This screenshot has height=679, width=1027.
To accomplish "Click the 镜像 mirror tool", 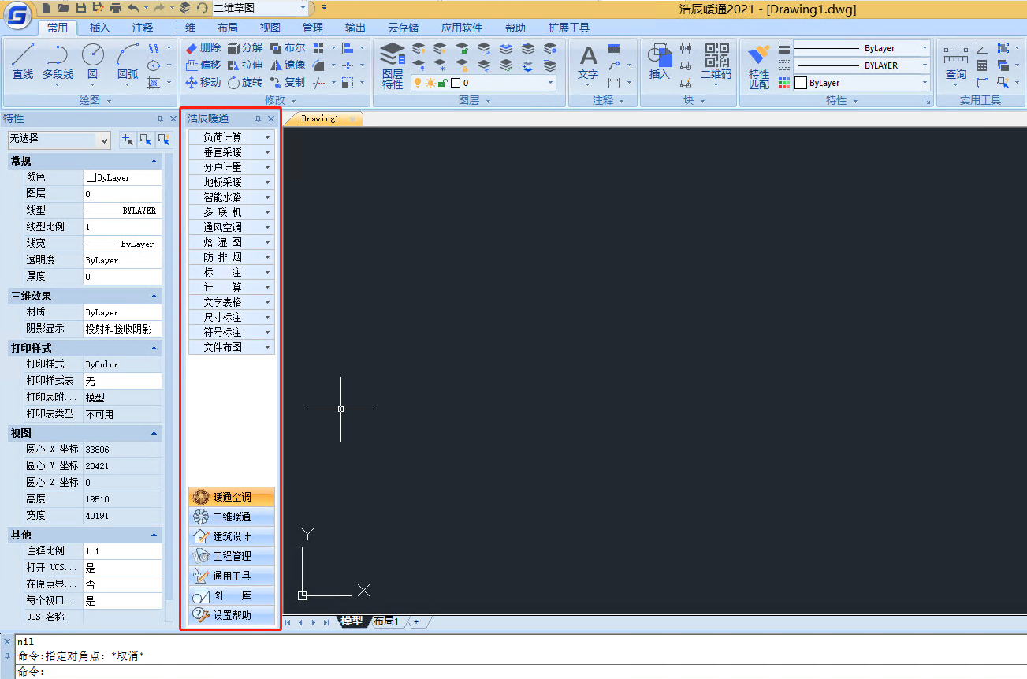I will (x=288, y=65).
